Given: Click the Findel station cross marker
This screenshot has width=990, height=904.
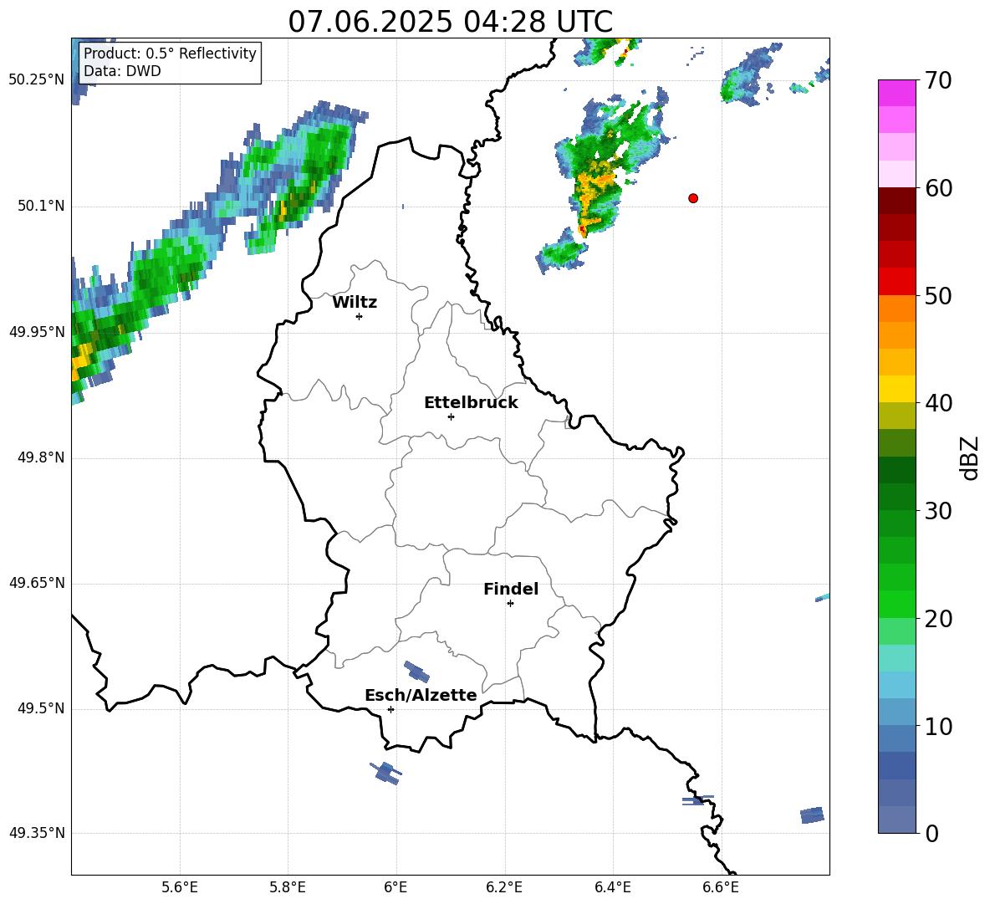Looking at the screenshot, I should [x=510, y=604].
